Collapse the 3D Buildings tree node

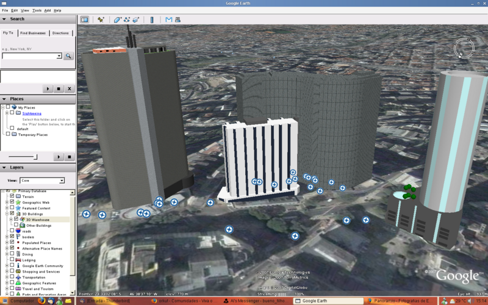pyautogui.click(x=7, y=214)
